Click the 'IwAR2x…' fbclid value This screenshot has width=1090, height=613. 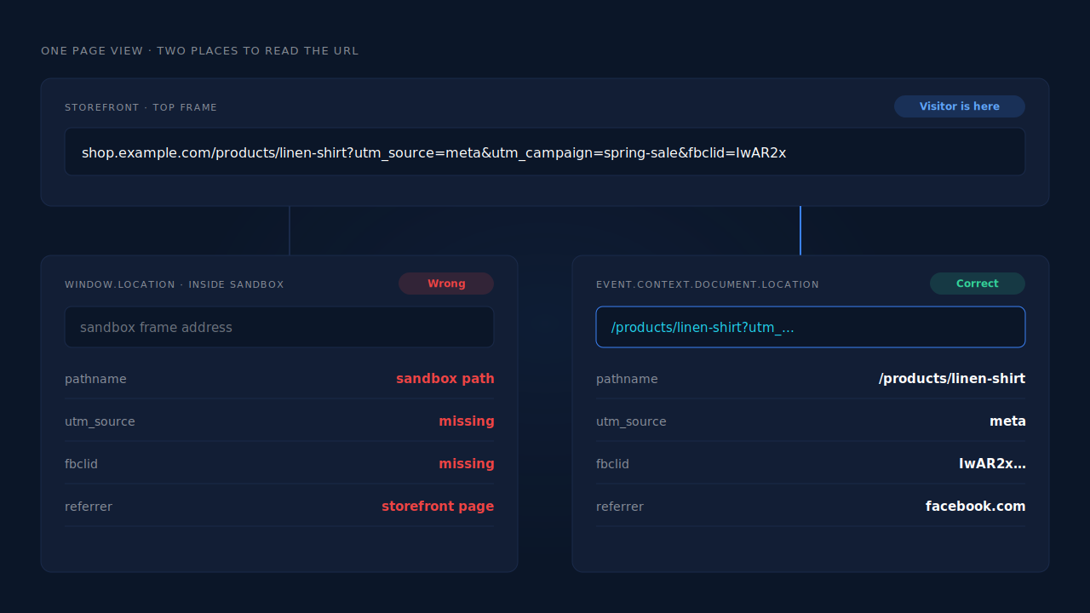(x=992, y=463)
